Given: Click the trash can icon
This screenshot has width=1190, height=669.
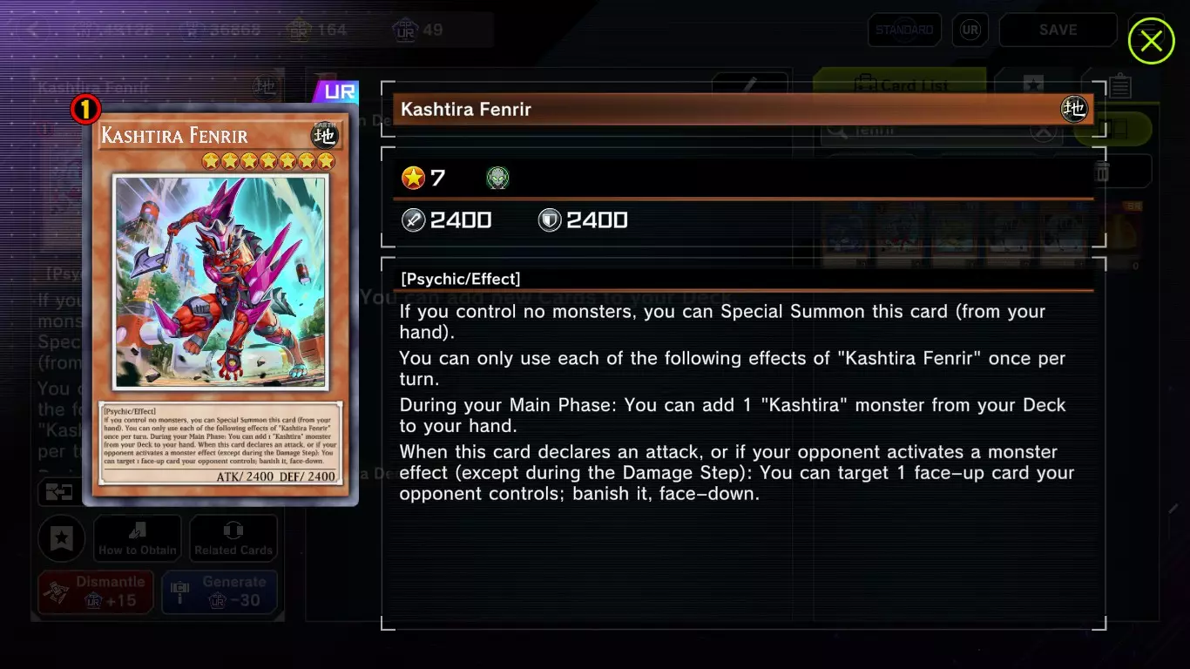Looking at the screenshot, I should pos(1102,171).
